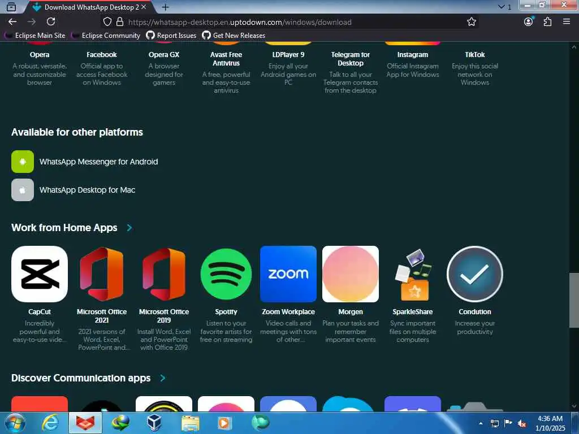Image resolution: width=579 pixels, height=434 pixels.
Task: Open the globe download manager taskbar icon
Action: [120, 423]
